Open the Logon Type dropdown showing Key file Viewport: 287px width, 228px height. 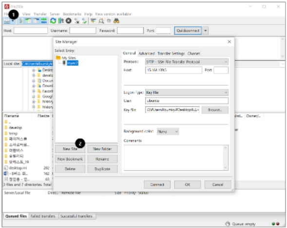[187, 93]
